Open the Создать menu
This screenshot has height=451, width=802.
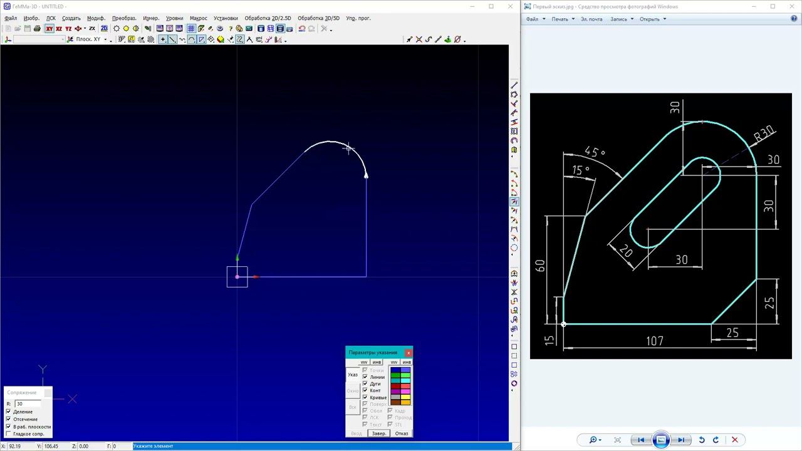point(71,18)
